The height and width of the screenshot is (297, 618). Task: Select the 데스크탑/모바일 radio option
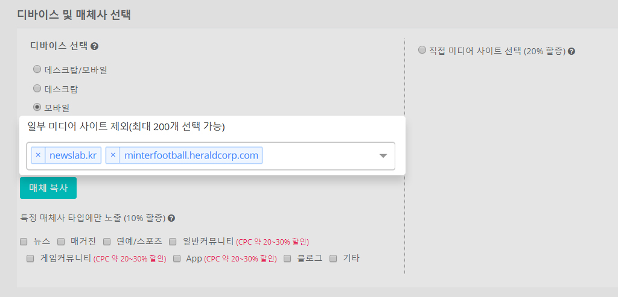[37, 70]
